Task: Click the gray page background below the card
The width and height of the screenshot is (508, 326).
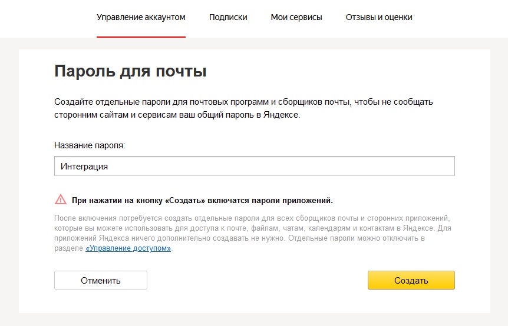Action: (x=255, y=320)
